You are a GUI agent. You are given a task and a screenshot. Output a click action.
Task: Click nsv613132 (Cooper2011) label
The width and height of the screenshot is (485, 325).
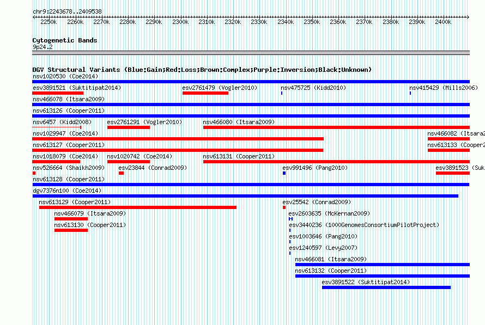331,271
